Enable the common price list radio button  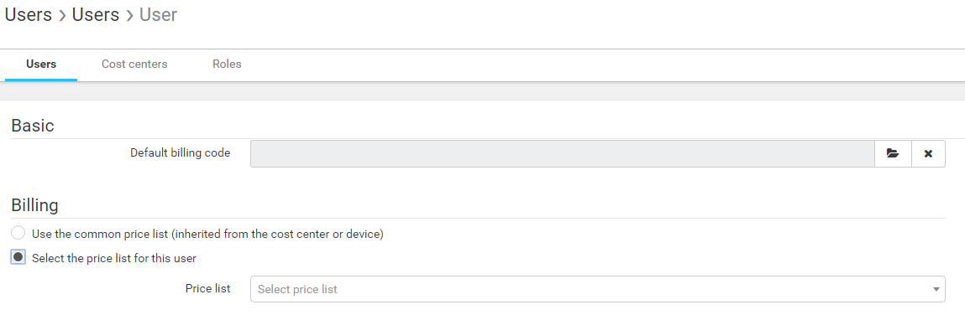[18, 234]
